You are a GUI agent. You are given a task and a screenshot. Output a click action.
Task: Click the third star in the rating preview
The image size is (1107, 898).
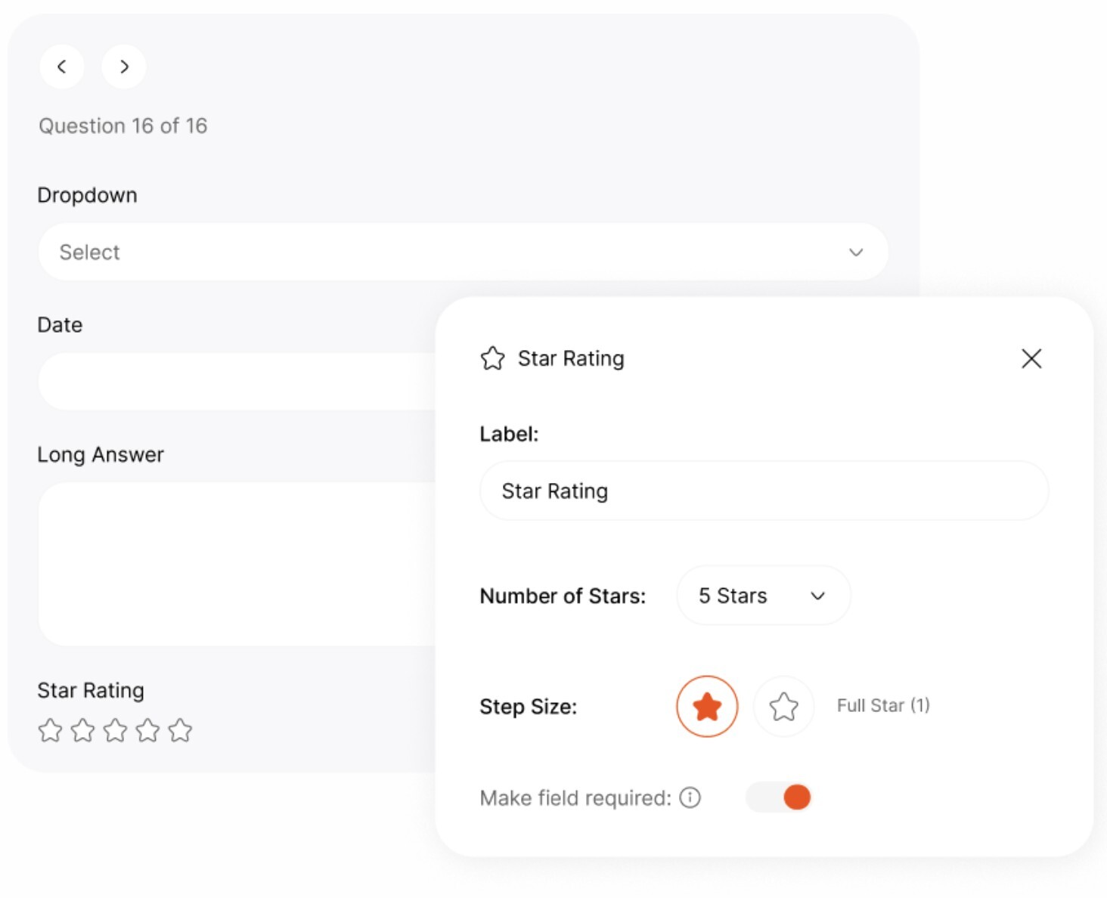pyautogui.click(x=116, y=730)
